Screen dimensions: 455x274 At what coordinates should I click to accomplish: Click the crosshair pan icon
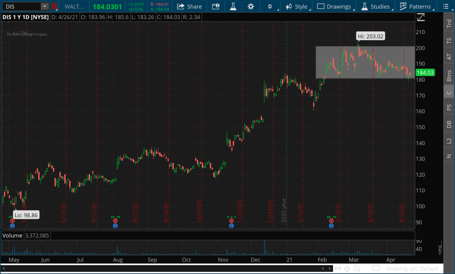point(347,268)
